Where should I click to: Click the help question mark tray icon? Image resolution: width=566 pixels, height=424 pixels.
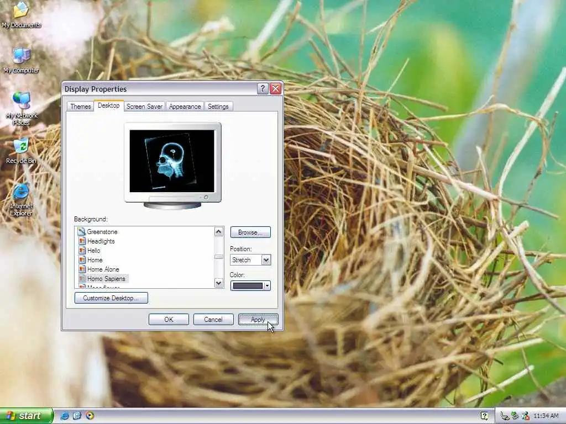coord(484,416)
